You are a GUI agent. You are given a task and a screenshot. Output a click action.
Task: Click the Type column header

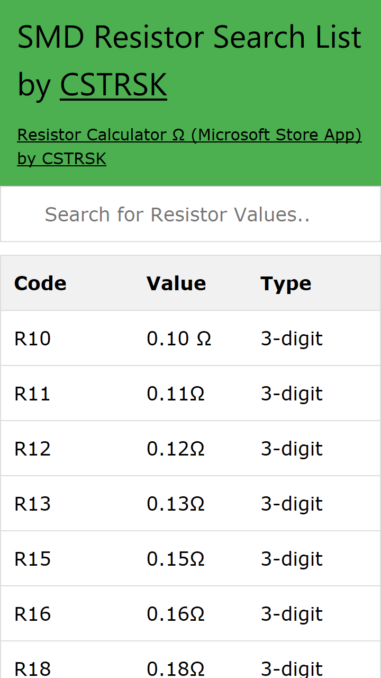[x=286, y=283]
